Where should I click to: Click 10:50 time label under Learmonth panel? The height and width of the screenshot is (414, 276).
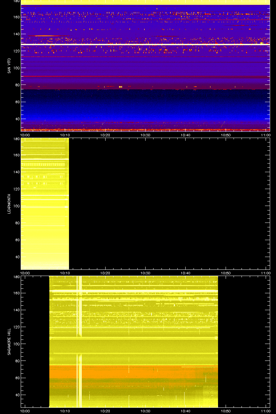226,273
